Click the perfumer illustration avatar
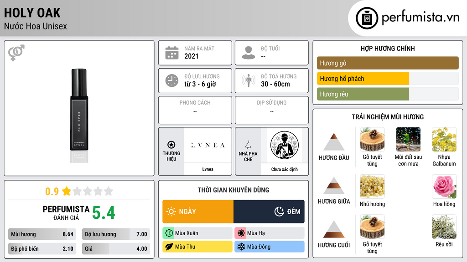This screenshot has width=467, height=262. point(285,145)
